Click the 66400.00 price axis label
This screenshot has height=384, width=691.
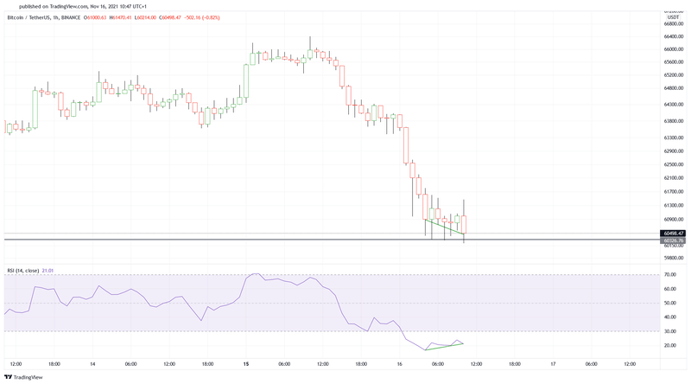point(674,36)
